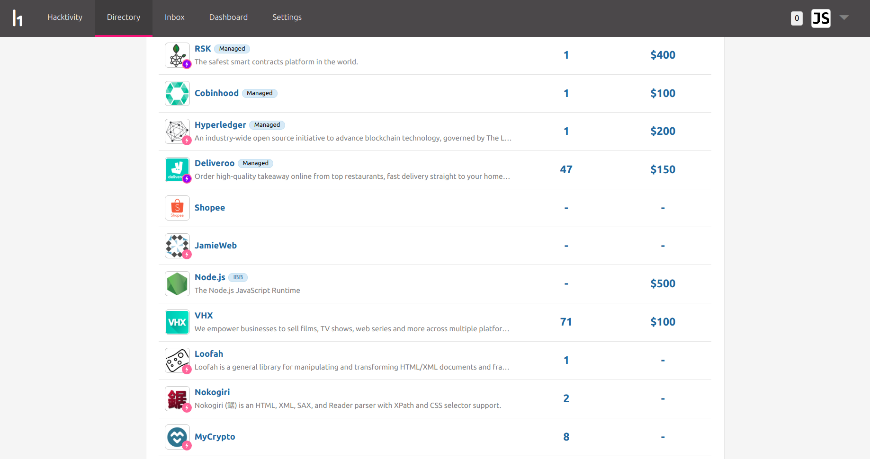Click the MyCrypto program logo
Image resolution: width=870 pixels, height=459 pixels.
pyautogui.click(x=177, y=437)
